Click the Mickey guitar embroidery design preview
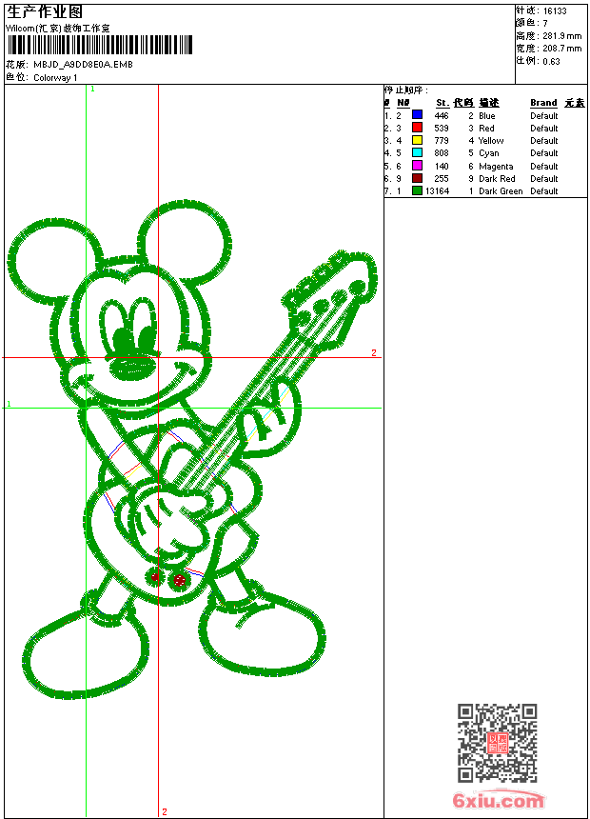Image resolution: width=590 pixels, height=819 pixels. tap(192, 449)
